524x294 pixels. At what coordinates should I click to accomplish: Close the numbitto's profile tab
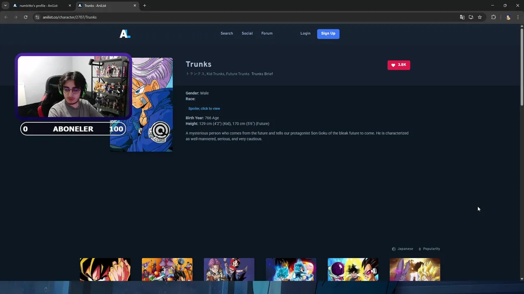click(70, 6)
